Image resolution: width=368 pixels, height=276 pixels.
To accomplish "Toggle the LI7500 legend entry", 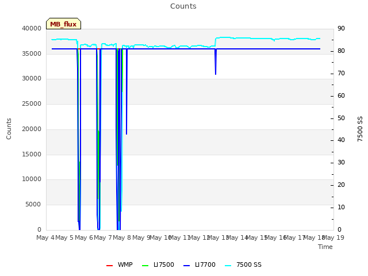I will click(x=158, y=264).
